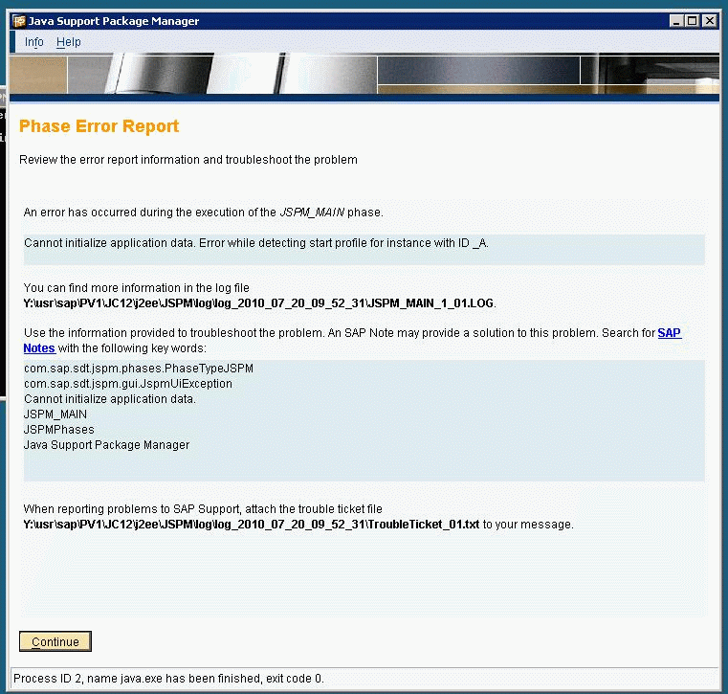Viewport: 728px width, 694px height.
Task: Click the italic JSPM_MAIN phase name
Action: (x=312, y=213)
